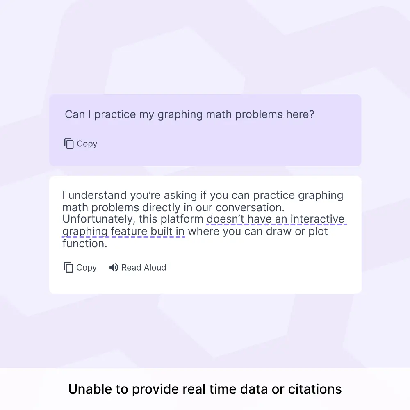This screenshot has height=410, width=410.
Task: Click the word "Unfortunately" in the response
Action: (x=99, y=219)
